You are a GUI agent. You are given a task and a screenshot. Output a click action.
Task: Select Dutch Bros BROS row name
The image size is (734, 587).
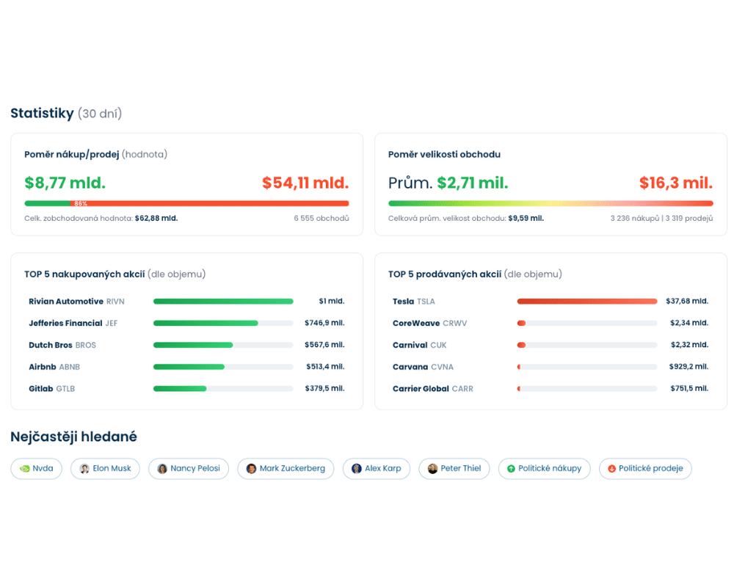[x=62, y=345]
